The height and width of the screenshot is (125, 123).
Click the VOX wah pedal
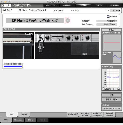pyautogui.click(x=41, y=48)
